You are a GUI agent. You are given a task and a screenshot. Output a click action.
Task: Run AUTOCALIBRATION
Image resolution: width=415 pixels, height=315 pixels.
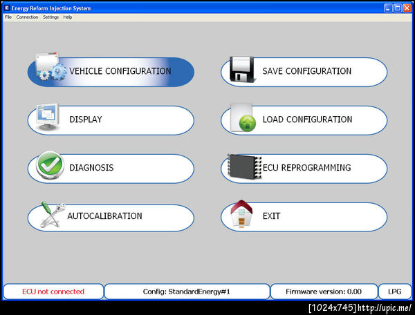(111, 217)
